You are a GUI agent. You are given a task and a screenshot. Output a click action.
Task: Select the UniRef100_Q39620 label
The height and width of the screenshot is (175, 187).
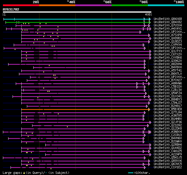(x=168, y=61)
